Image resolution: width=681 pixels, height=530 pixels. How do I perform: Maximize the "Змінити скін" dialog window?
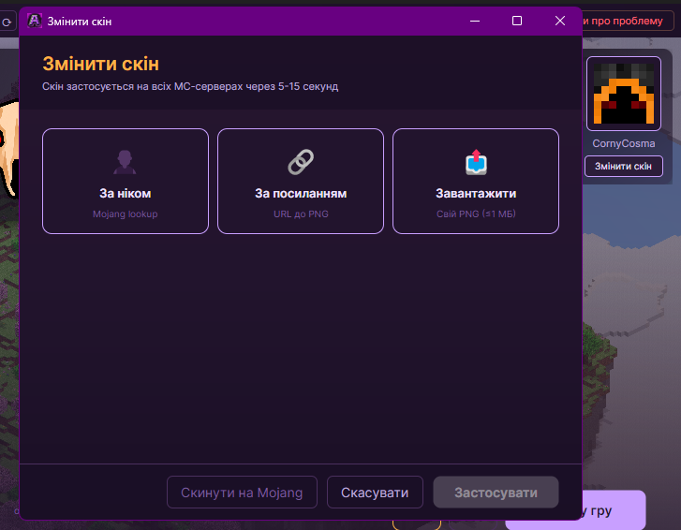click(517, 21)
